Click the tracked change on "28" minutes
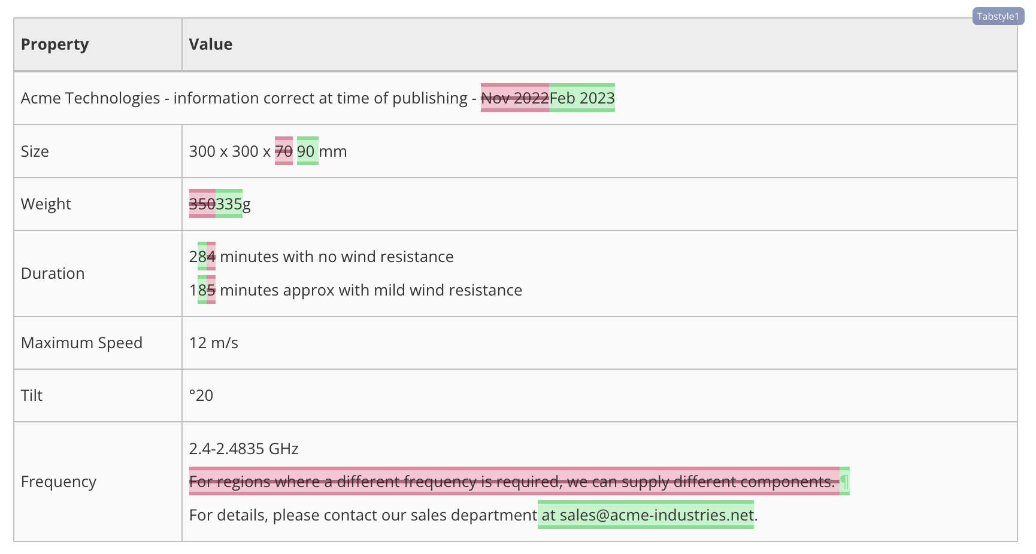 coord(206,256)
